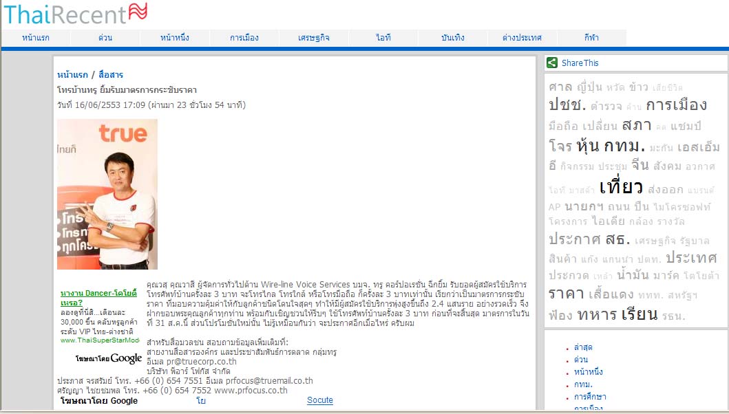Select the รัฐบาล tag in the tag cloud
Screen dimensions: 729x414
tap(694, 241)
